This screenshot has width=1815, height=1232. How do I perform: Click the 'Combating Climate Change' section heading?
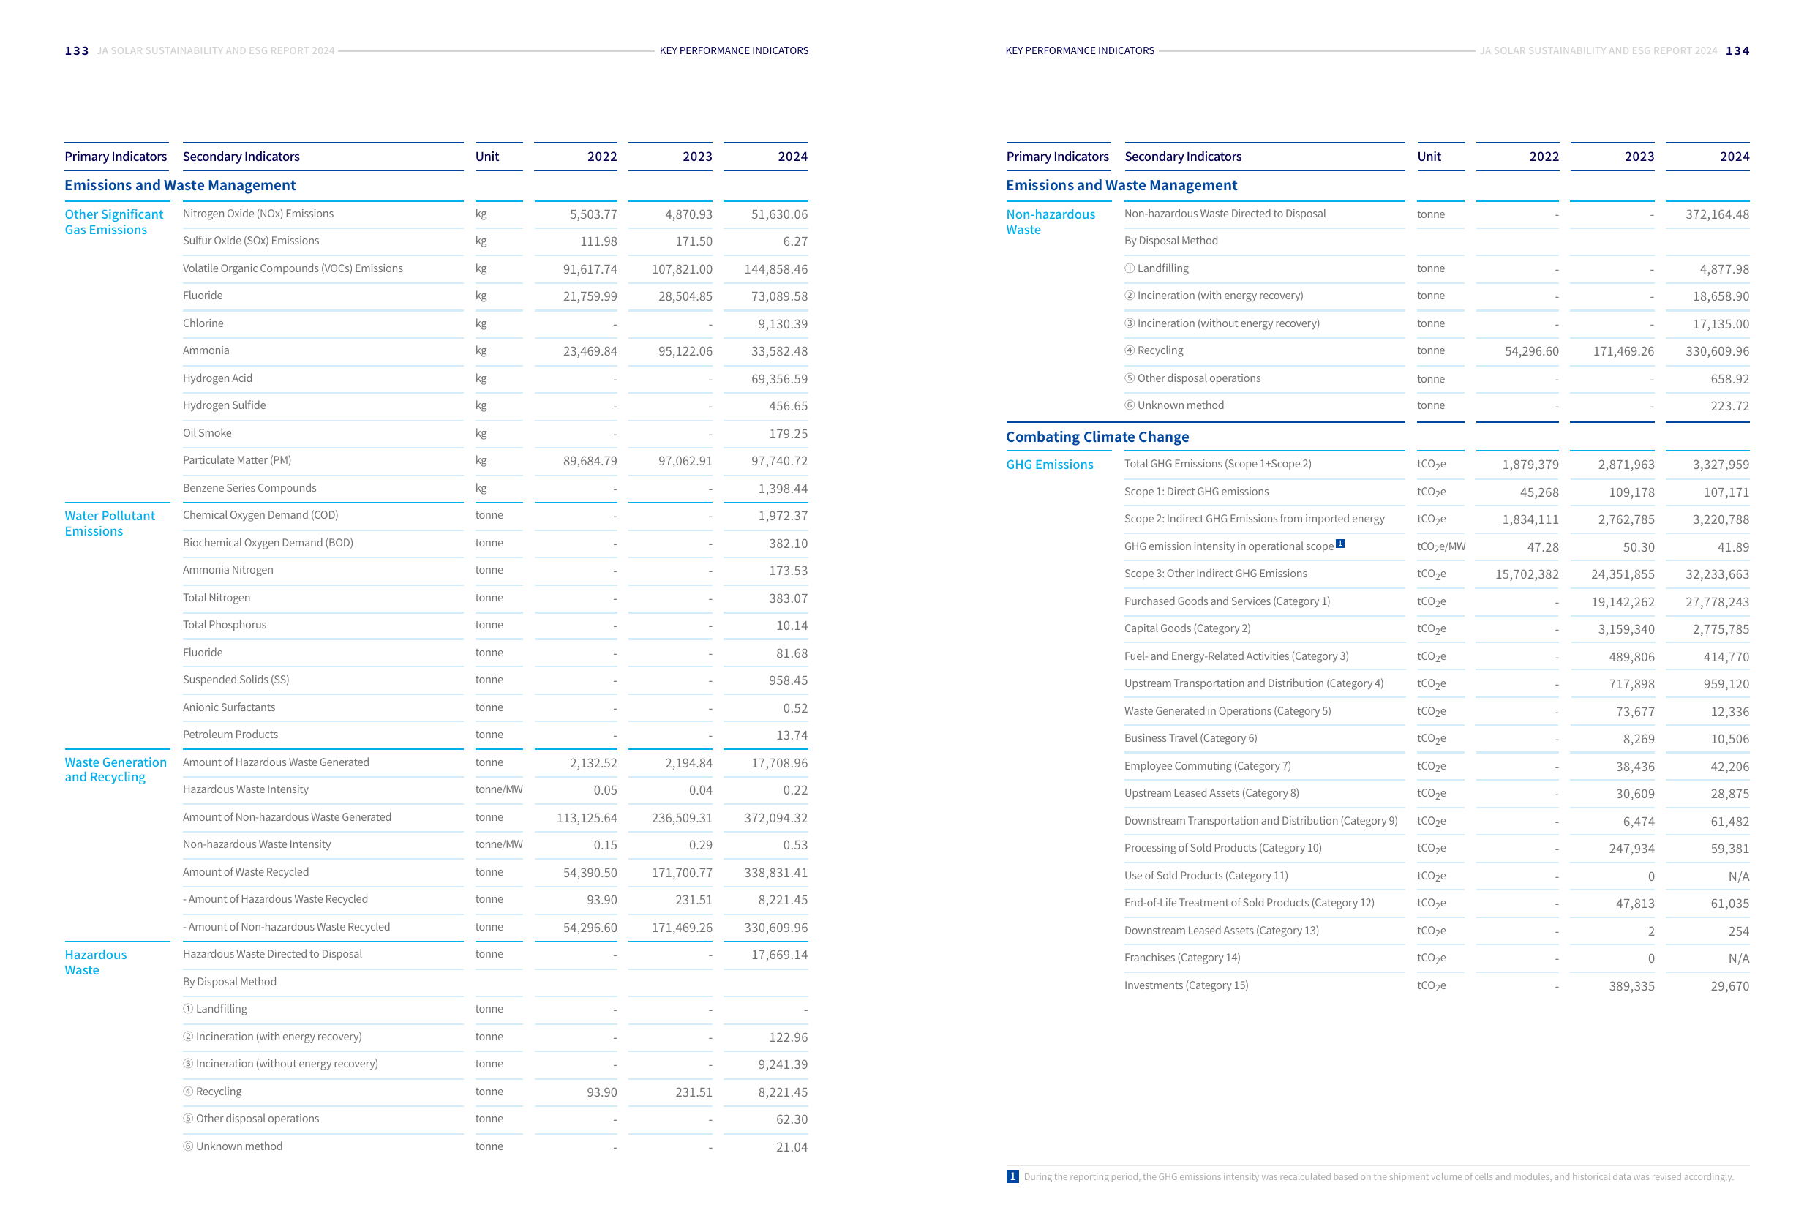[x=1097, y=437]
